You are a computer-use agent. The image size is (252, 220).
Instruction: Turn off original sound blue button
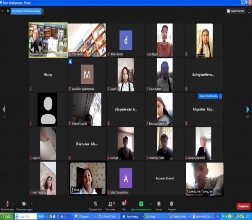[26, 11]
